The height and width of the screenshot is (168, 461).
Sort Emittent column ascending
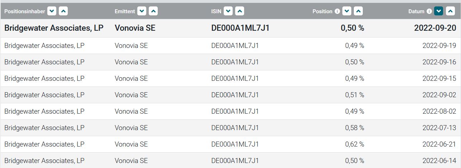click(x=153, y=11)
